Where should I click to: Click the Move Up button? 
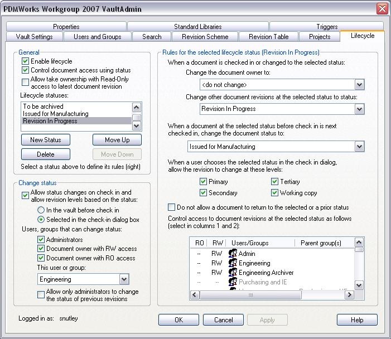point(117,140)
